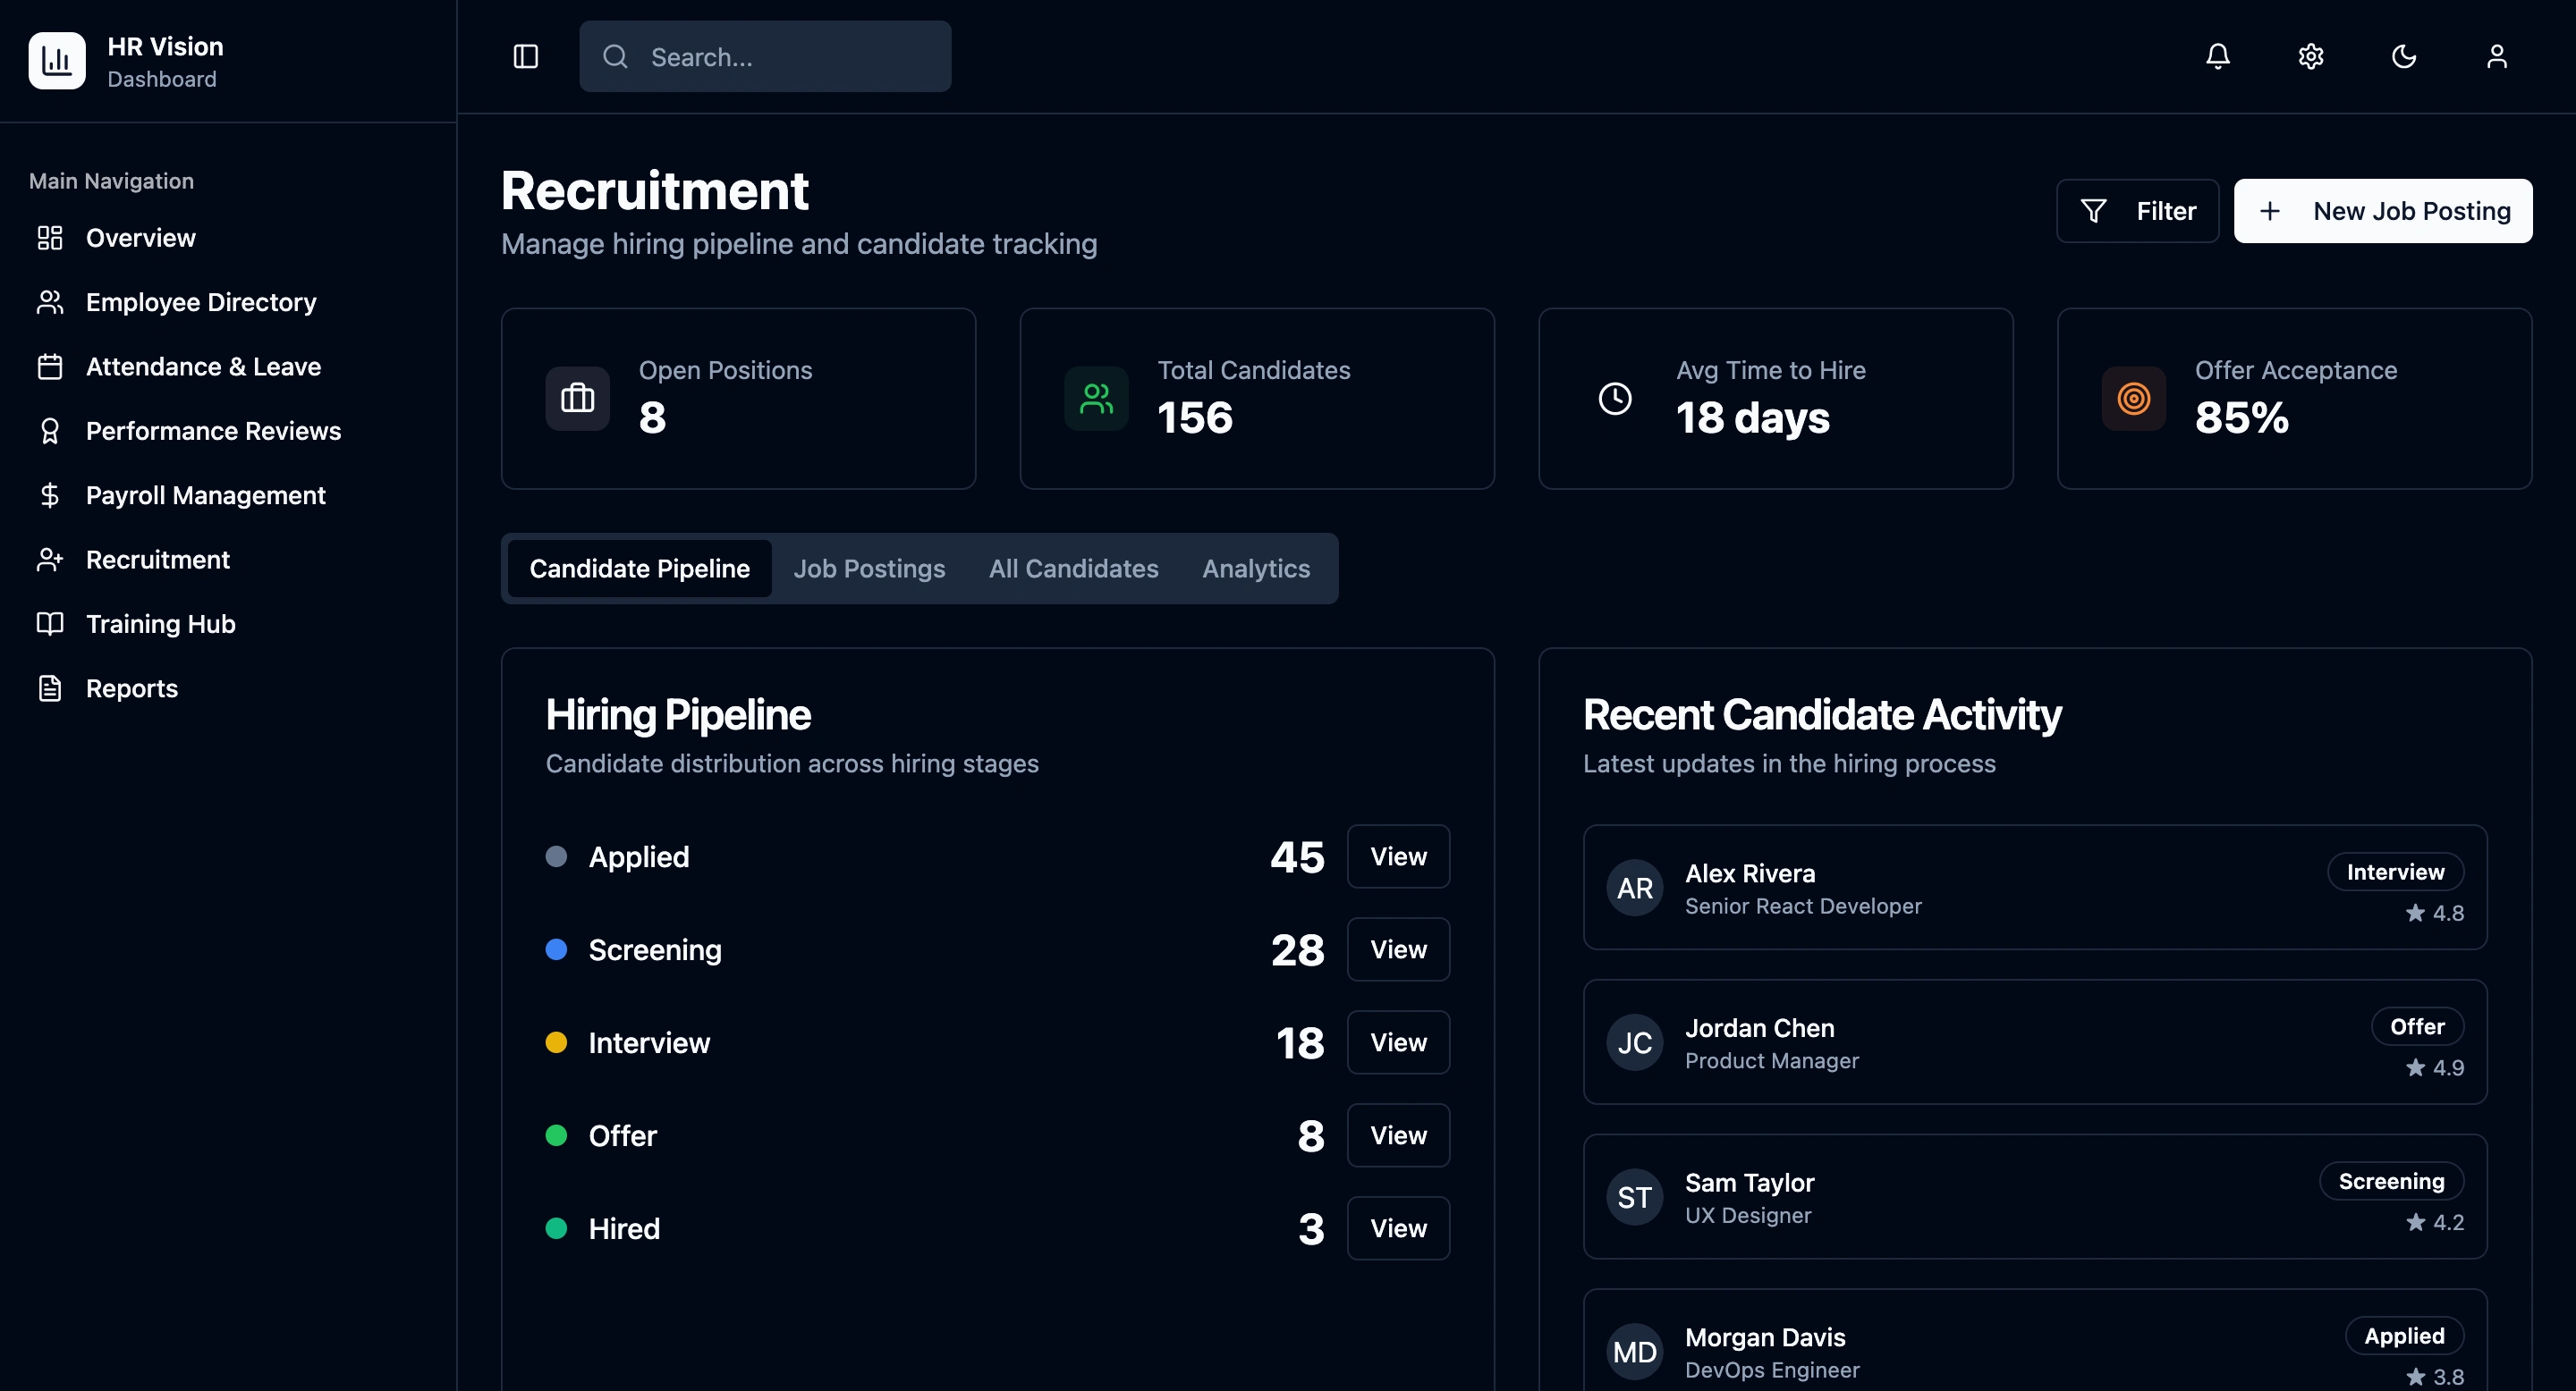The width and height of the screenshot is (2576, 1391).
Task: Open settings via the gear icon
Action: tap(2310, 57)
